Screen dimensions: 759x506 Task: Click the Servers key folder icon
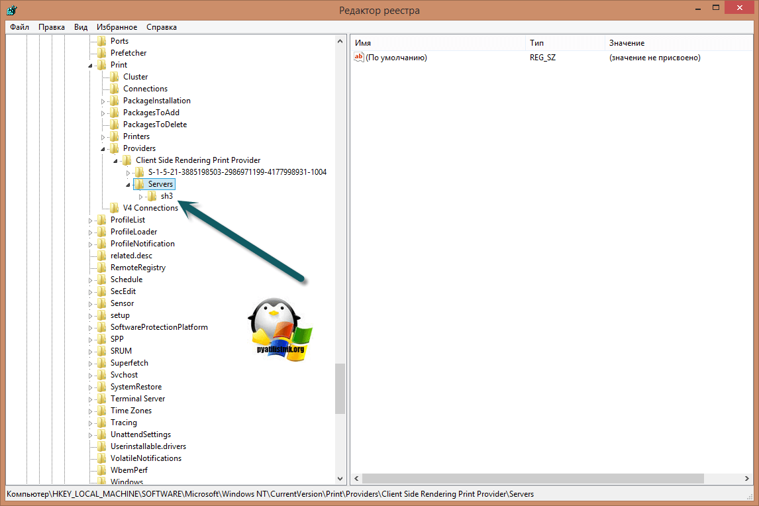click(x=139, y=184)
